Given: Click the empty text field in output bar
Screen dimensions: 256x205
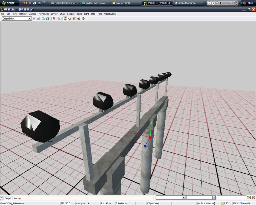Looking at the screenshot, I should (x=231, y=198).
